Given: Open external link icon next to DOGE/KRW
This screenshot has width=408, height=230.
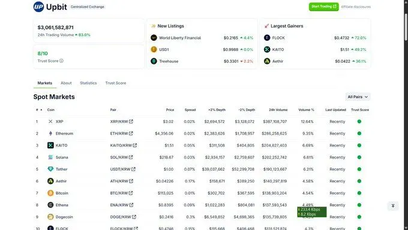Looking at the screenshot, I should (x=134, y=217).
